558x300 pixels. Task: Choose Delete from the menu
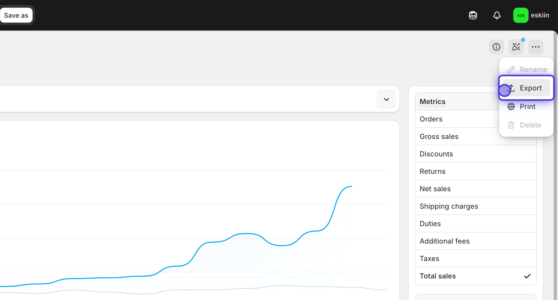click(x=526, y=125)
